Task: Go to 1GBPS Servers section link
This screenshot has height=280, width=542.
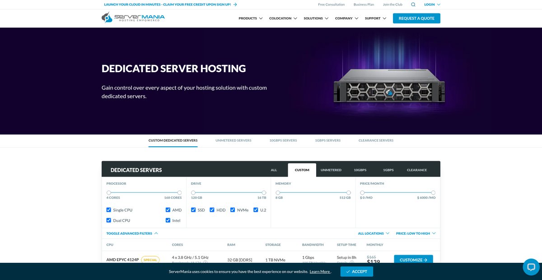Action: (x=328, y=140)
